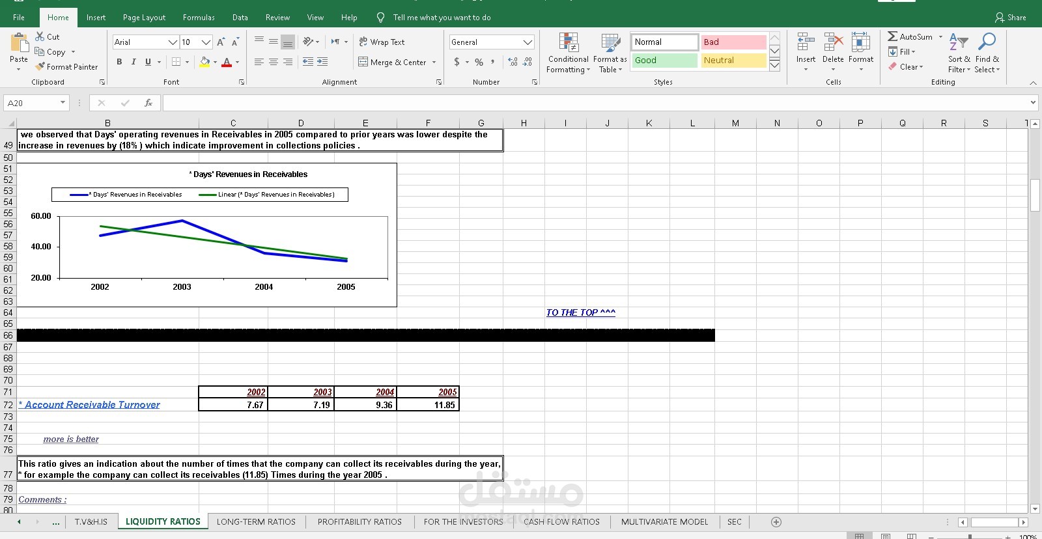1042x539 pixels.
Task: Click the Paste clipboard icon
Action: pyautogui.click(x=19, y=43)
